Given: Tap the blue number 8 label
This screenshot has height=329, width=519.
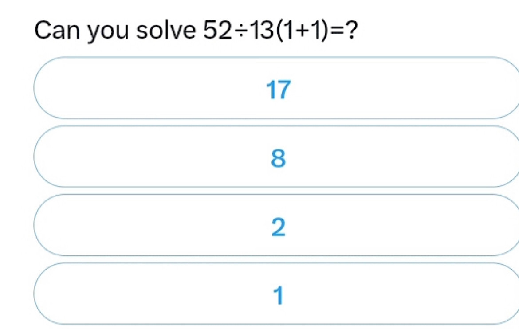Looking at the screenshot, I should [278, 158].
